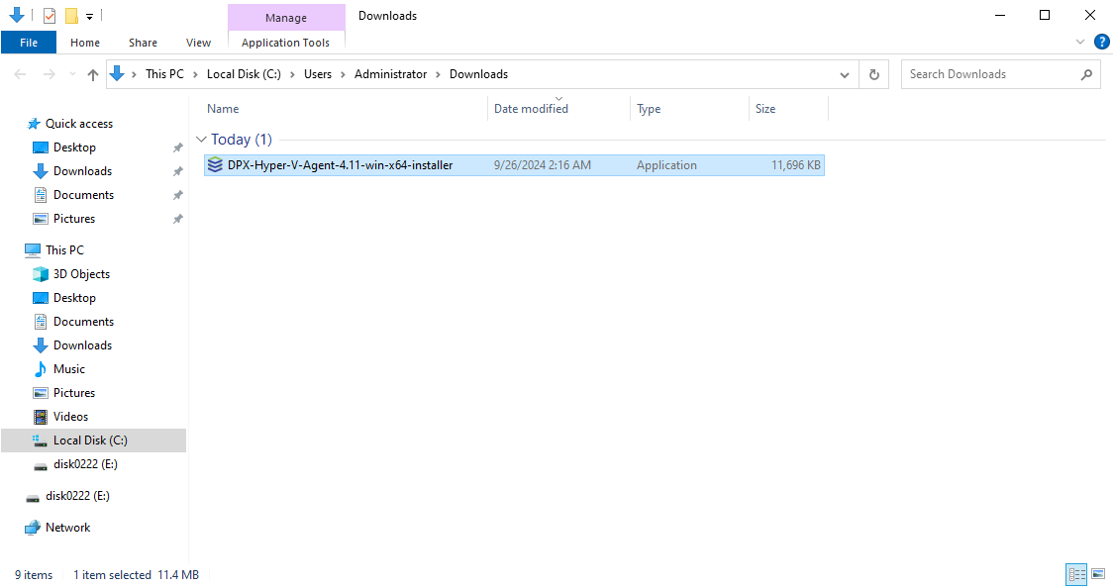Open Customize Quick Access Toolbar dropdown
1114x587 pixels.
(x=90, y=16)
